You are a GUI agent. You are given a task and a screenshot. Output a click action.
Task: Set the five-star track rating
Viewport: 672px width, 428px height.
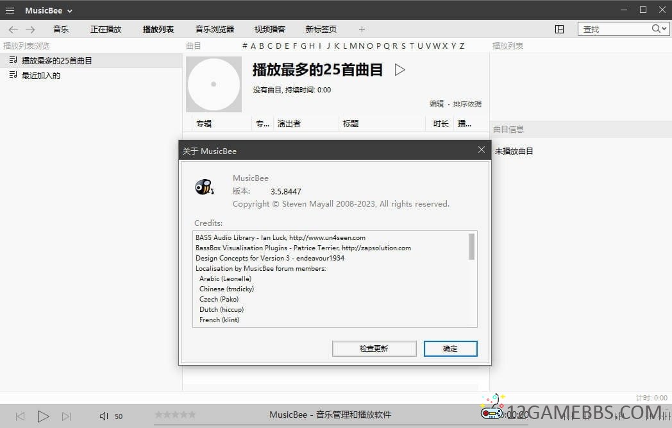(x=175, y=415)
